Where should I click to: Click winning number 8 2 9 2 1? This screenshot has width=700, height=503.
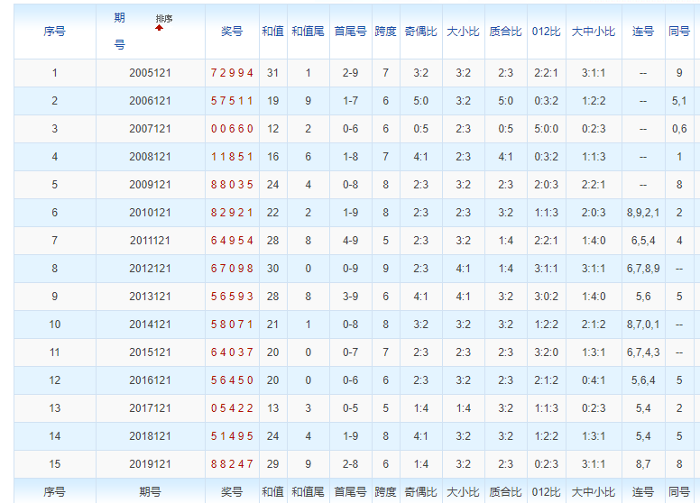click(x=232, y=212)
